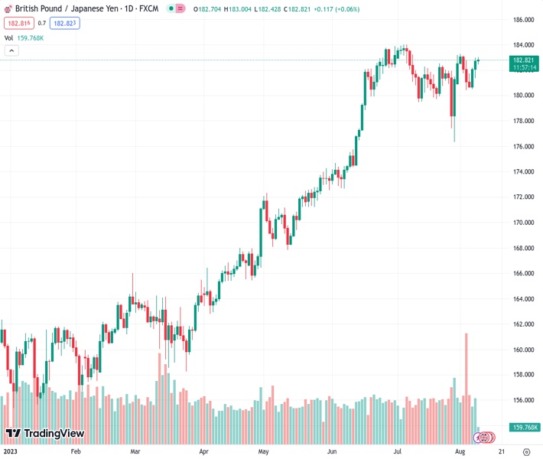Click the blue buy price 182.823 button
543x459 pixels.
coord(64,23)
